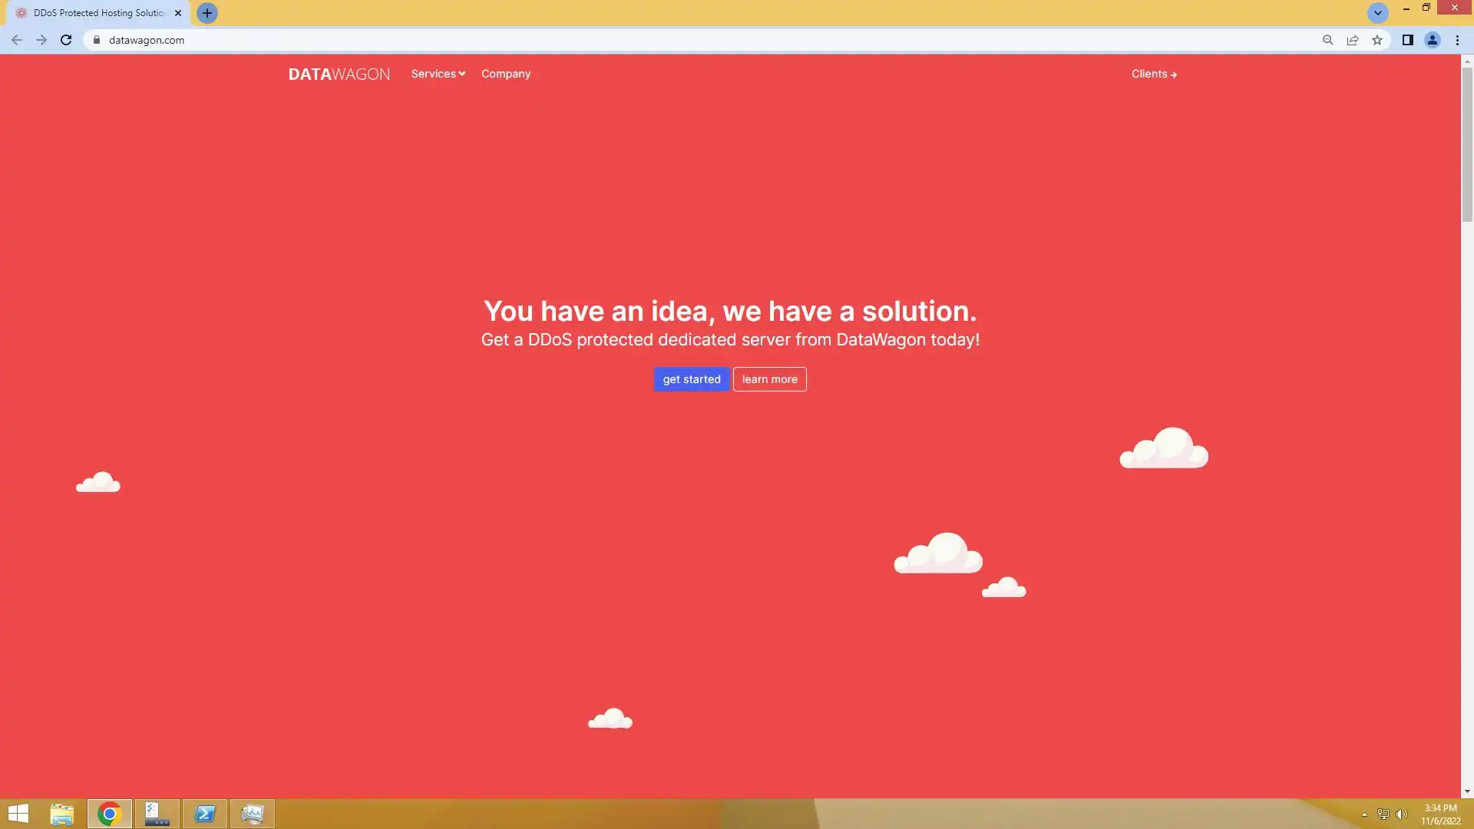Screen dimensions: 1474x829
Task: Show hidden system tray icons
Action: pyautogui.click(x=1364, y=814)
